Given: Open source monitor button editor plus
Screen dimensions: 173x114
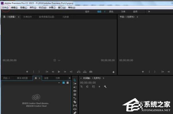Looking at the screenshot, I should click(113, 72).
